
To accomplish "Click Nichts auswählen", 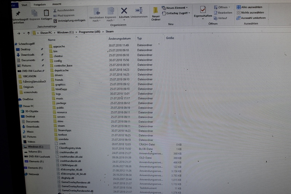I will [x=250, y=13].
